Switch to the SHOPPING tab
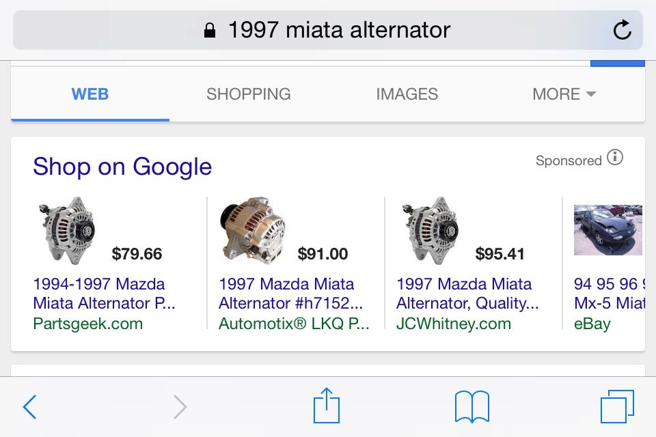Image resolution: width=656 pixels, height=437 pixels. click(249, 94)
